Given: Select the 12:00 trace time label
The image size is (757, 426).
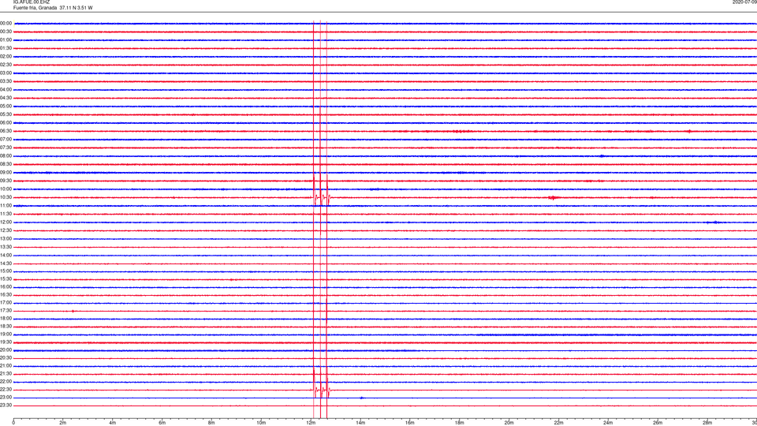Looking at the screenshot, I should [6, 222].
